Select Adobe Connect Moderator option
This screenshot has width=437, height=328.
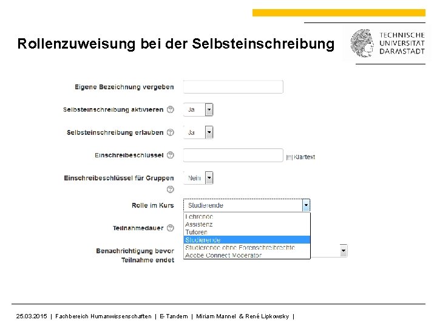(246, 255)
